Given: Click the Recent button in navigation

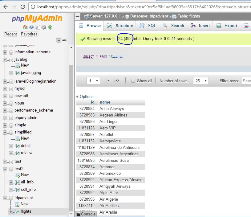Looking at the screenshot, I should point(10,34).
